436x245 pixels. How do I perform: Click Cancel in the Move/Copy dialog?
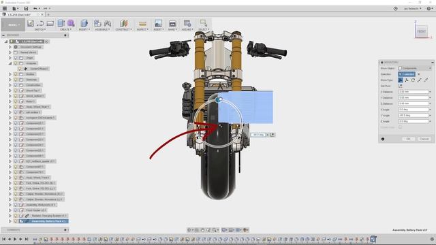click(424, 139)
